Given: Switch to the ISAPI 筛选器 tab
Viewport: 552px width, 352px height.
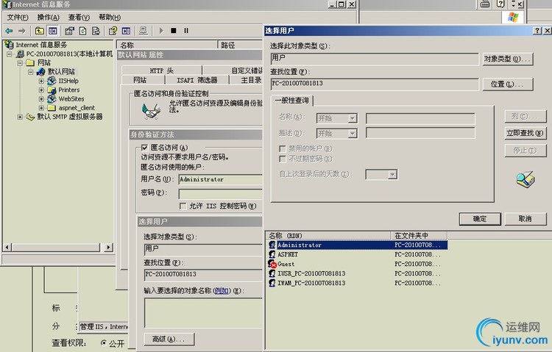Looking at the screenshot, I should pos(197,80).
